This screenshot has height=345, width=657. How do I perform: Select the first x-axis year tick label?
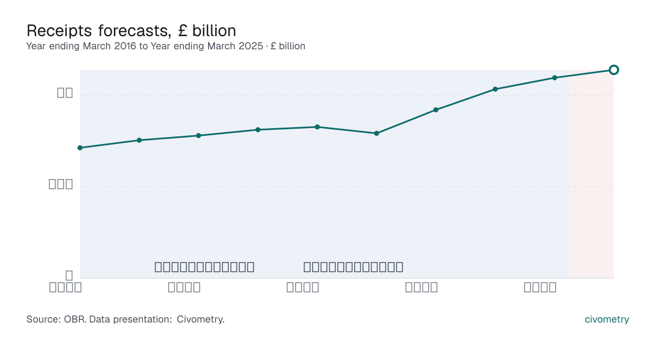tap(65, 287)
